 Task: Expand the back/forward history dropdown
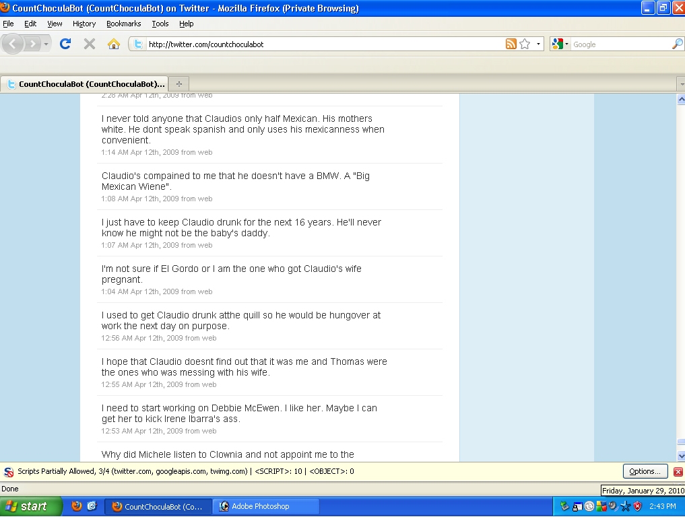pos(46,44)
